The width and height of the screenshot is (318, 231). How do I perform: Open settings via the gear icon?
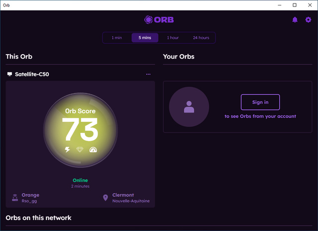pos(308,20)
